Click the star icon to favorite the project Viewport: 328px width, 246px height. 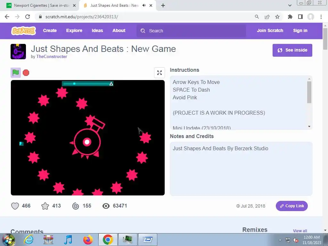point(45,206)
